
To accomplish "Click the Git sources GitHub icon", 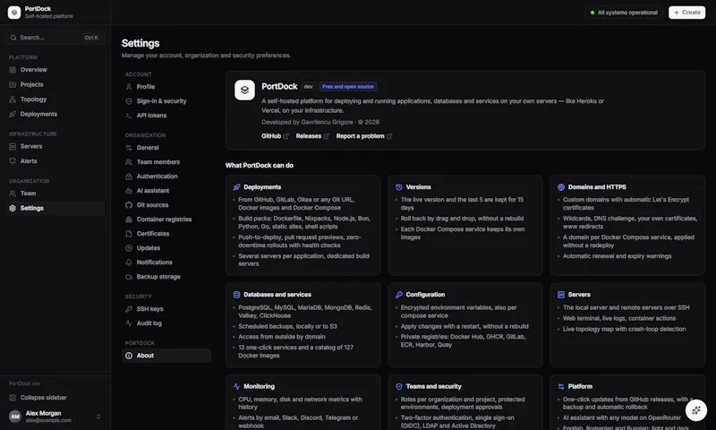I will 129,205.
